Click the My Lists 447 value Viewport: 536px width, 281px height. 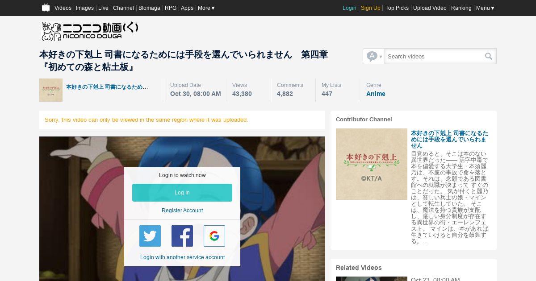[327, 94]
